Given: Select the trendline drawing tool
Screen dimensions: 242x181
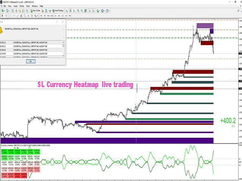Looking at the screenshot, I should (18, 16).
